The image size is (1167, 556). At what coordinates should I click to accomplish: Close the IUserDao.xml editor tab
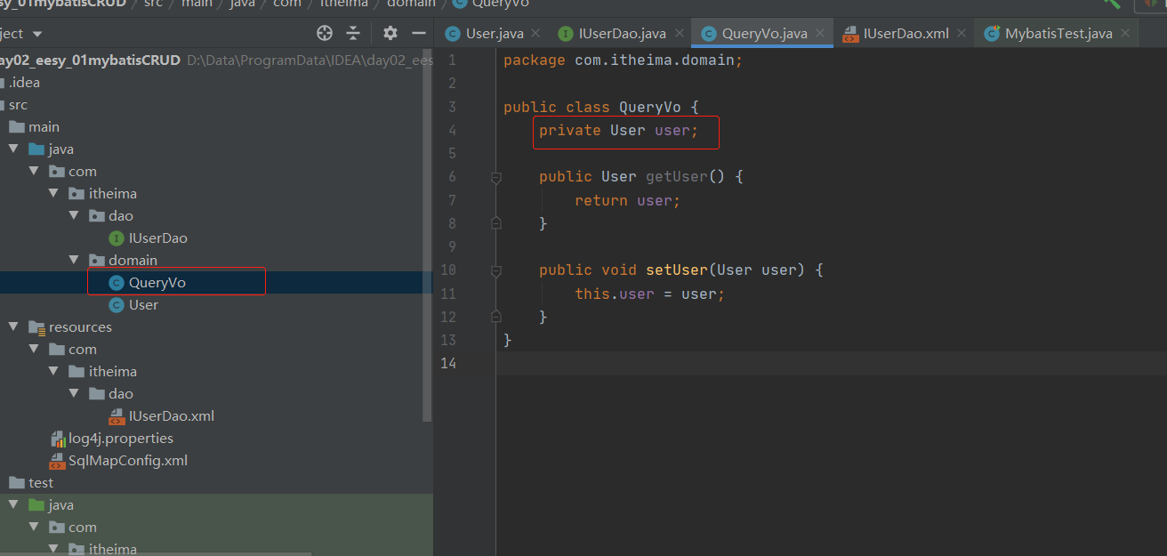[961, 34]
